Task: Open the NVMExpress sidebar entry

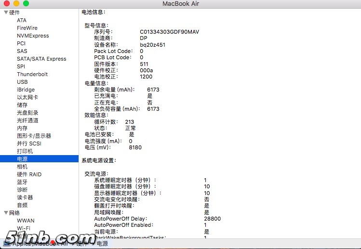Action: [33, 36]
